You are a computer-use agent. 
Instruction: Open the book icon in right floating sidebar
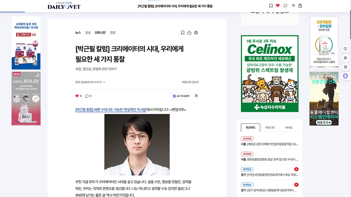click(346, 49)
